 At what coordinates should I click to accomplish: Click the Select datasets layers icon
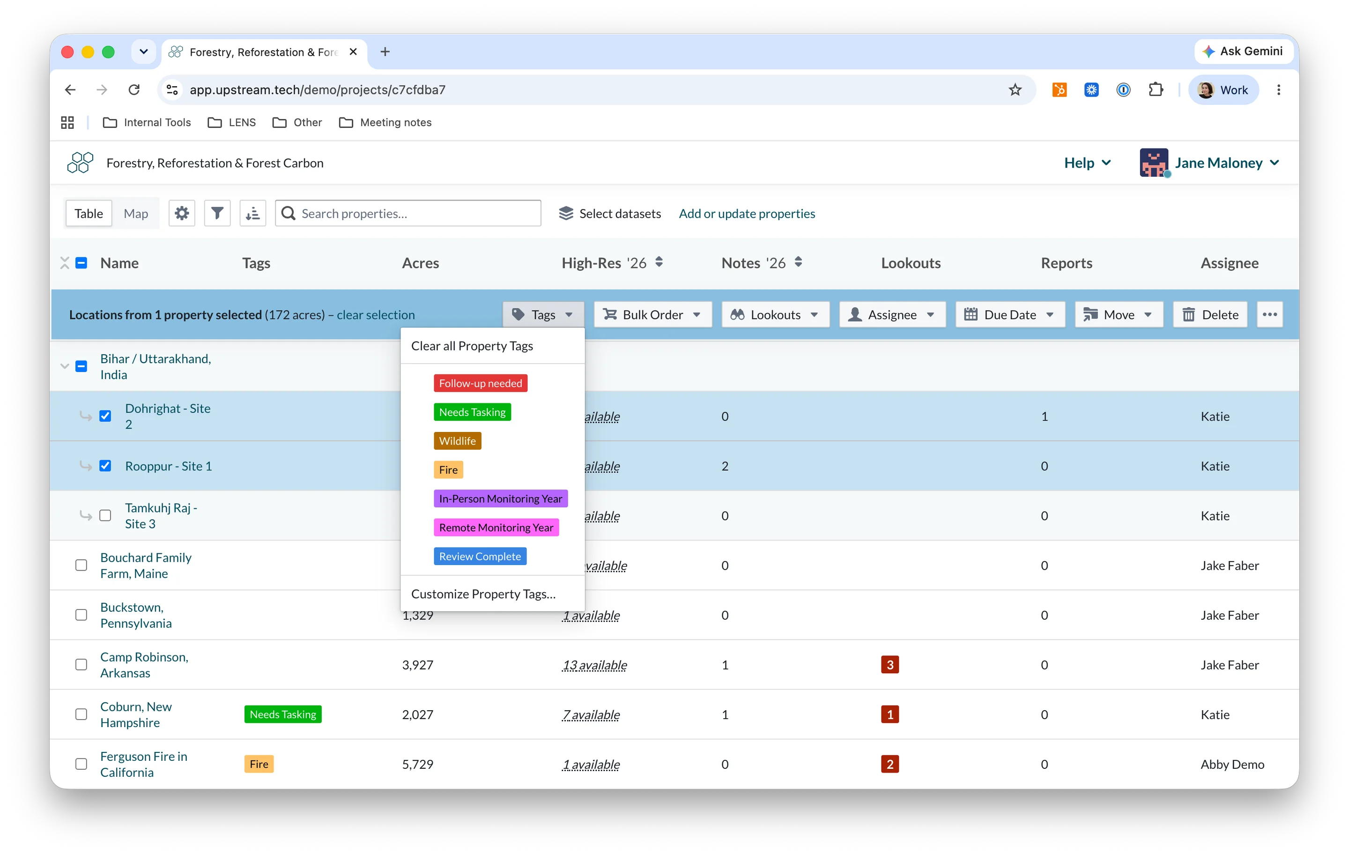coord(566,214)
